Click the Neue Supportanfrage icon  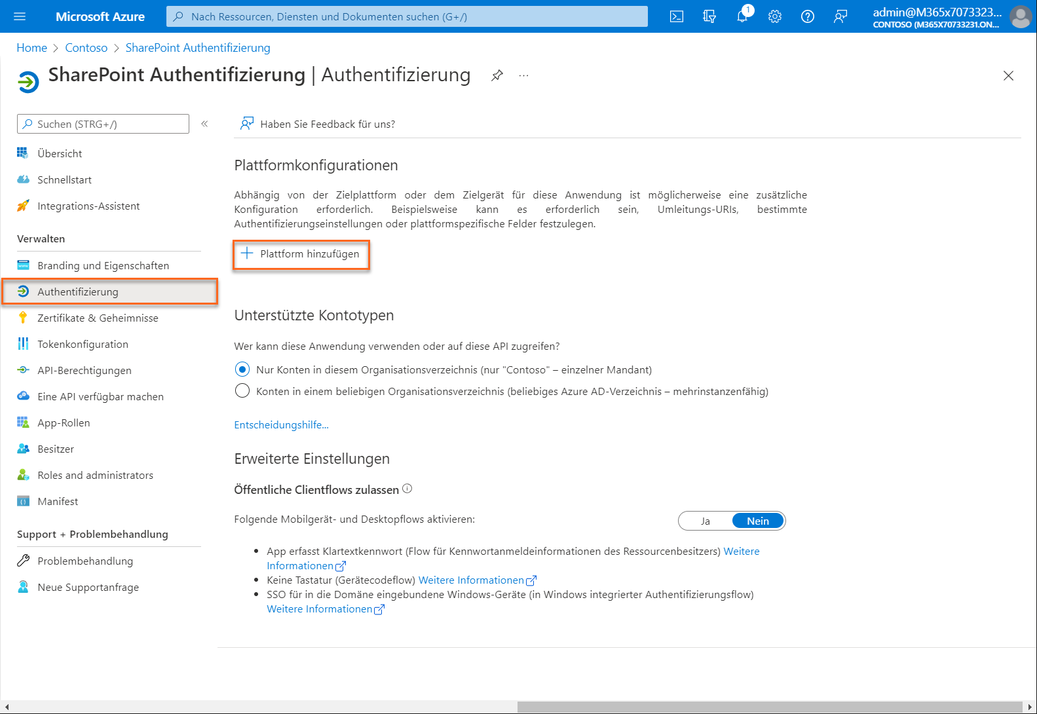click(x=23, y=587)
